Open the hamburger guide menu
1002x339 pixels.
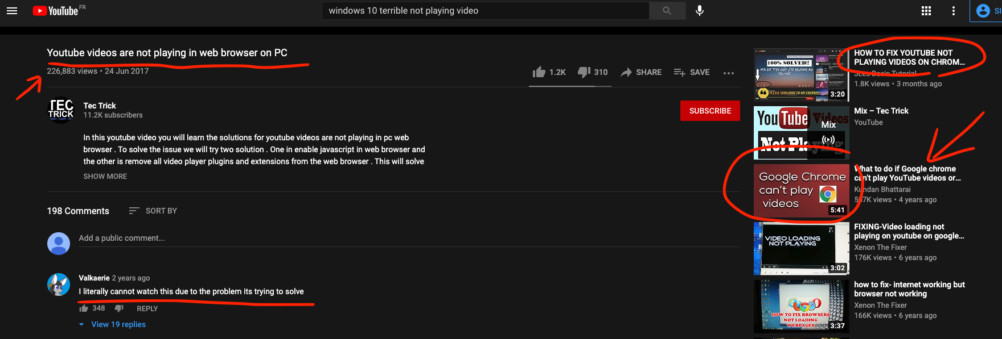[12, 11]
